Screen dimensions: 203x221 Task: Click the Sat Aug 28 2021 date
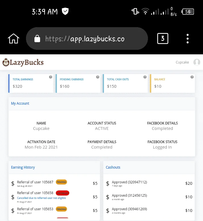pyautogui.click(x=25, y=186)
